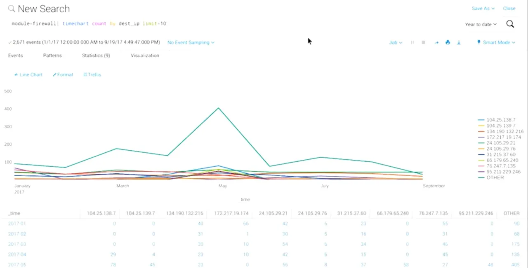Open the Job dropdown menu

point(396,42)
